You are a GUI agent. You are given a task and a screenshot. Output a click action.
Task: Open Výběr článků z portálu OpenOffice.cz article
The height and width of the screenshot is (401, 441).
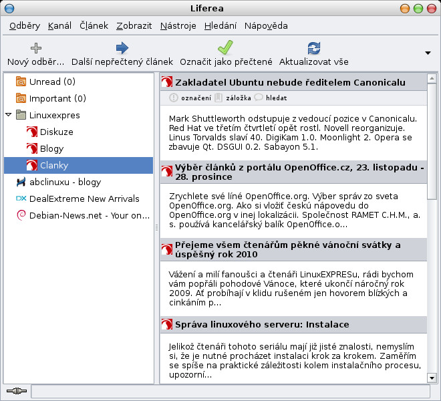click(299, 172)
